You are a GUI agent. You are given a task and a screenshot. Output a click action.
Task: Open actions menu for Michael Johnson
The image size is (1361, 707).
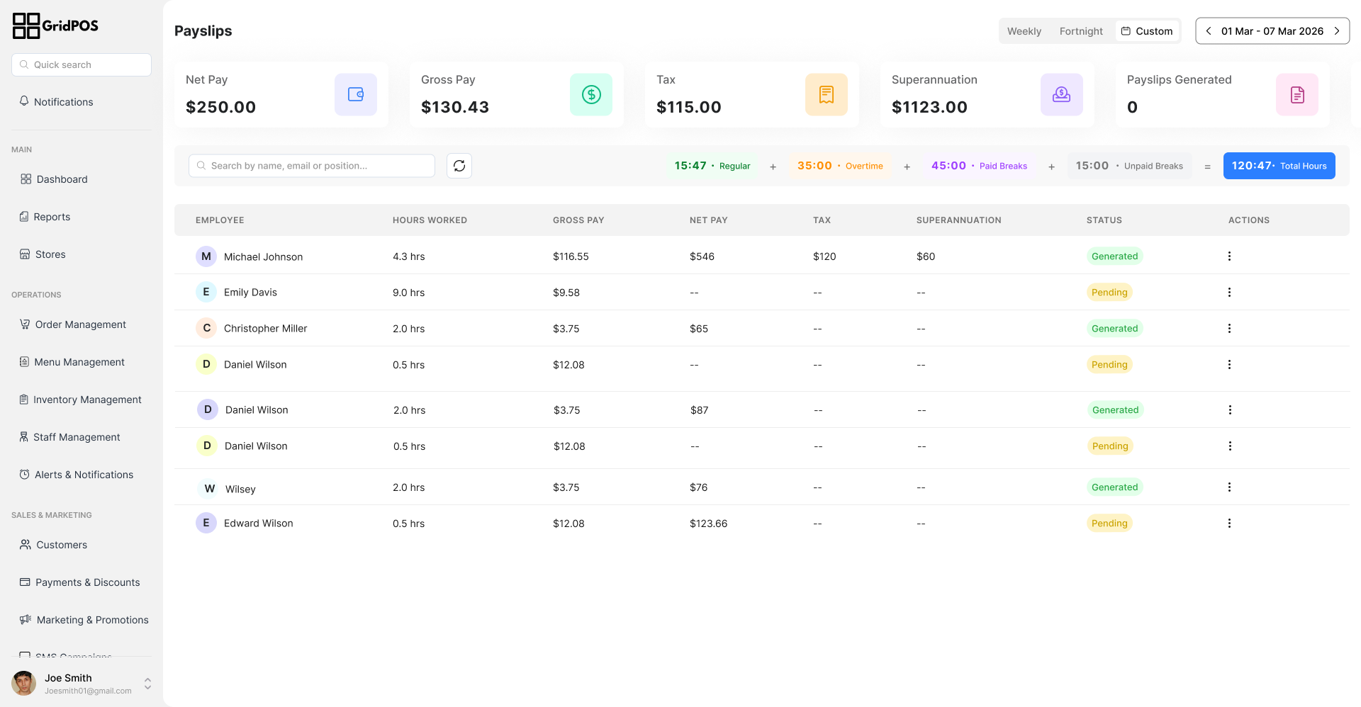click(x=1229, y=256)
